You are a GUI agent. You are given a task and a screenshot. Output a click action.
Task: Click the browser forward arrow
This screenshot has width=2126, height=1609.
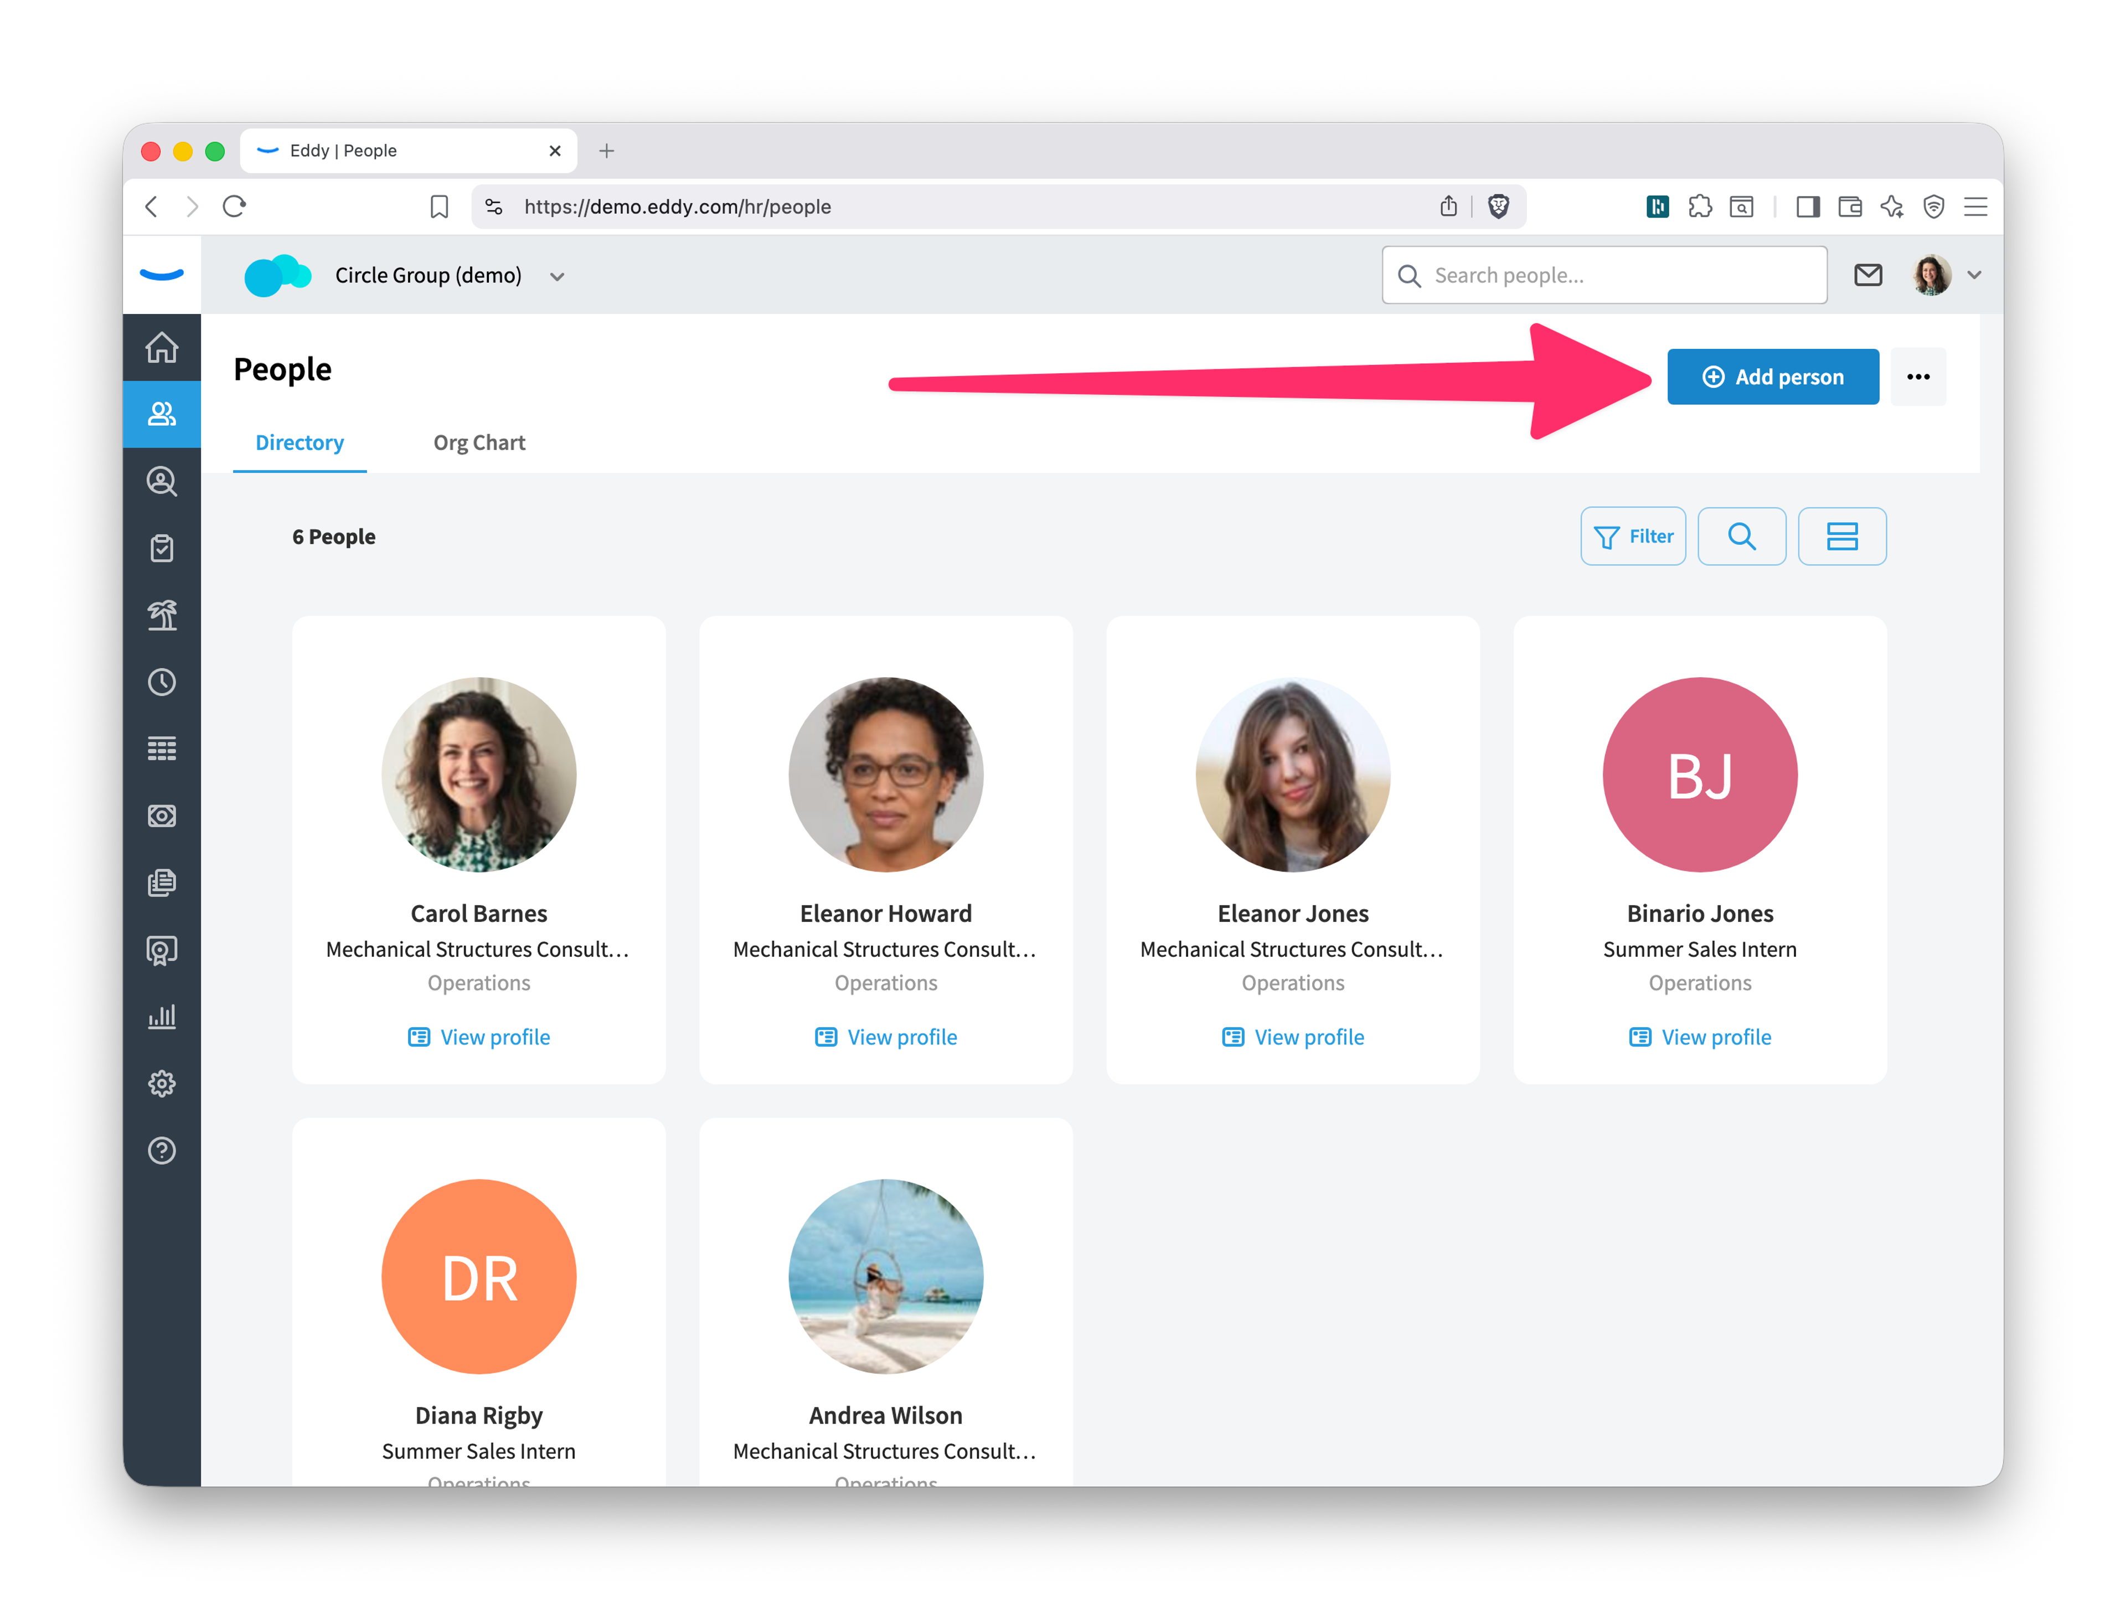click(193, 207)
